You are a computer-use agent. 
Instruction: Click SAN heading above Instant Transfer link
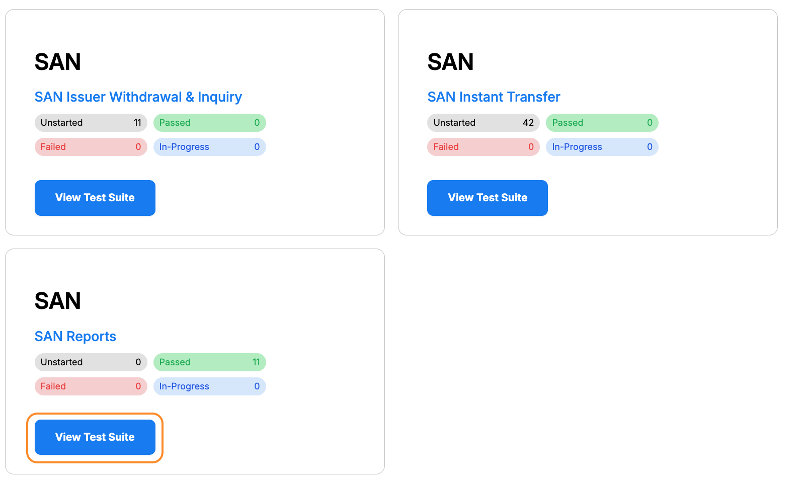click(x=450, y=62)
